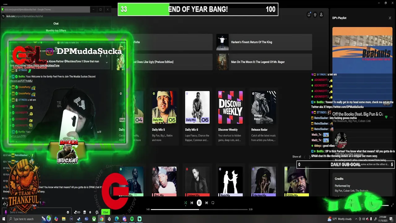Viewport: 396px width, 223px height.
Task: Open File Explorer from the taskbar
Action: click(64, 219)
